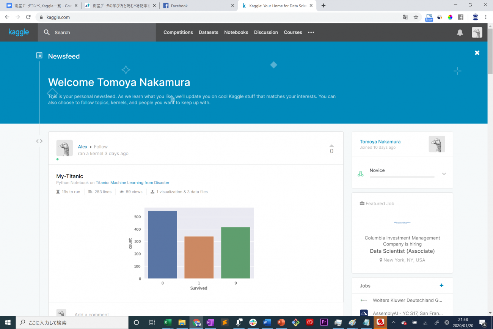Open Chrome's three-dot menu
The width and height of the screenshot is (493, 329).
[x=486, y=17]
